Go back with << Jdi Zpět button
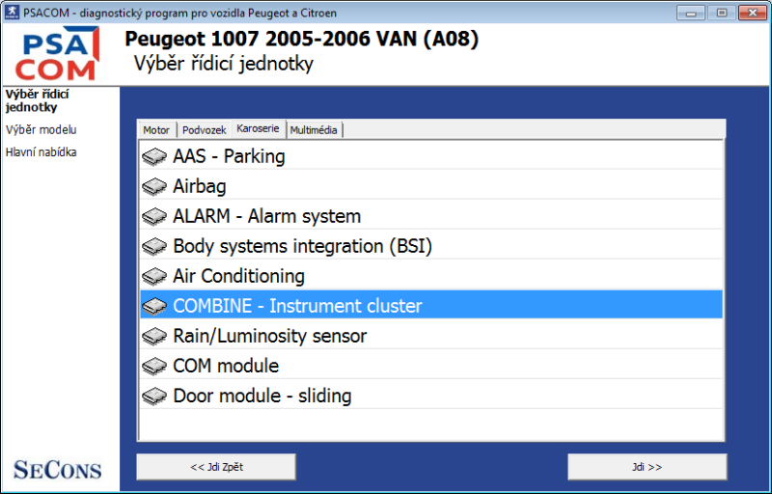Viewport: 772px width, 494px height. pos(216,467)
